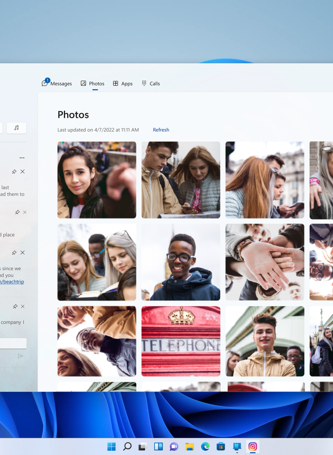Image resolution: width=333 pixels, height=455 pixels.
Task: Open the stacked hands photo
Action: [x=264, y=262]
